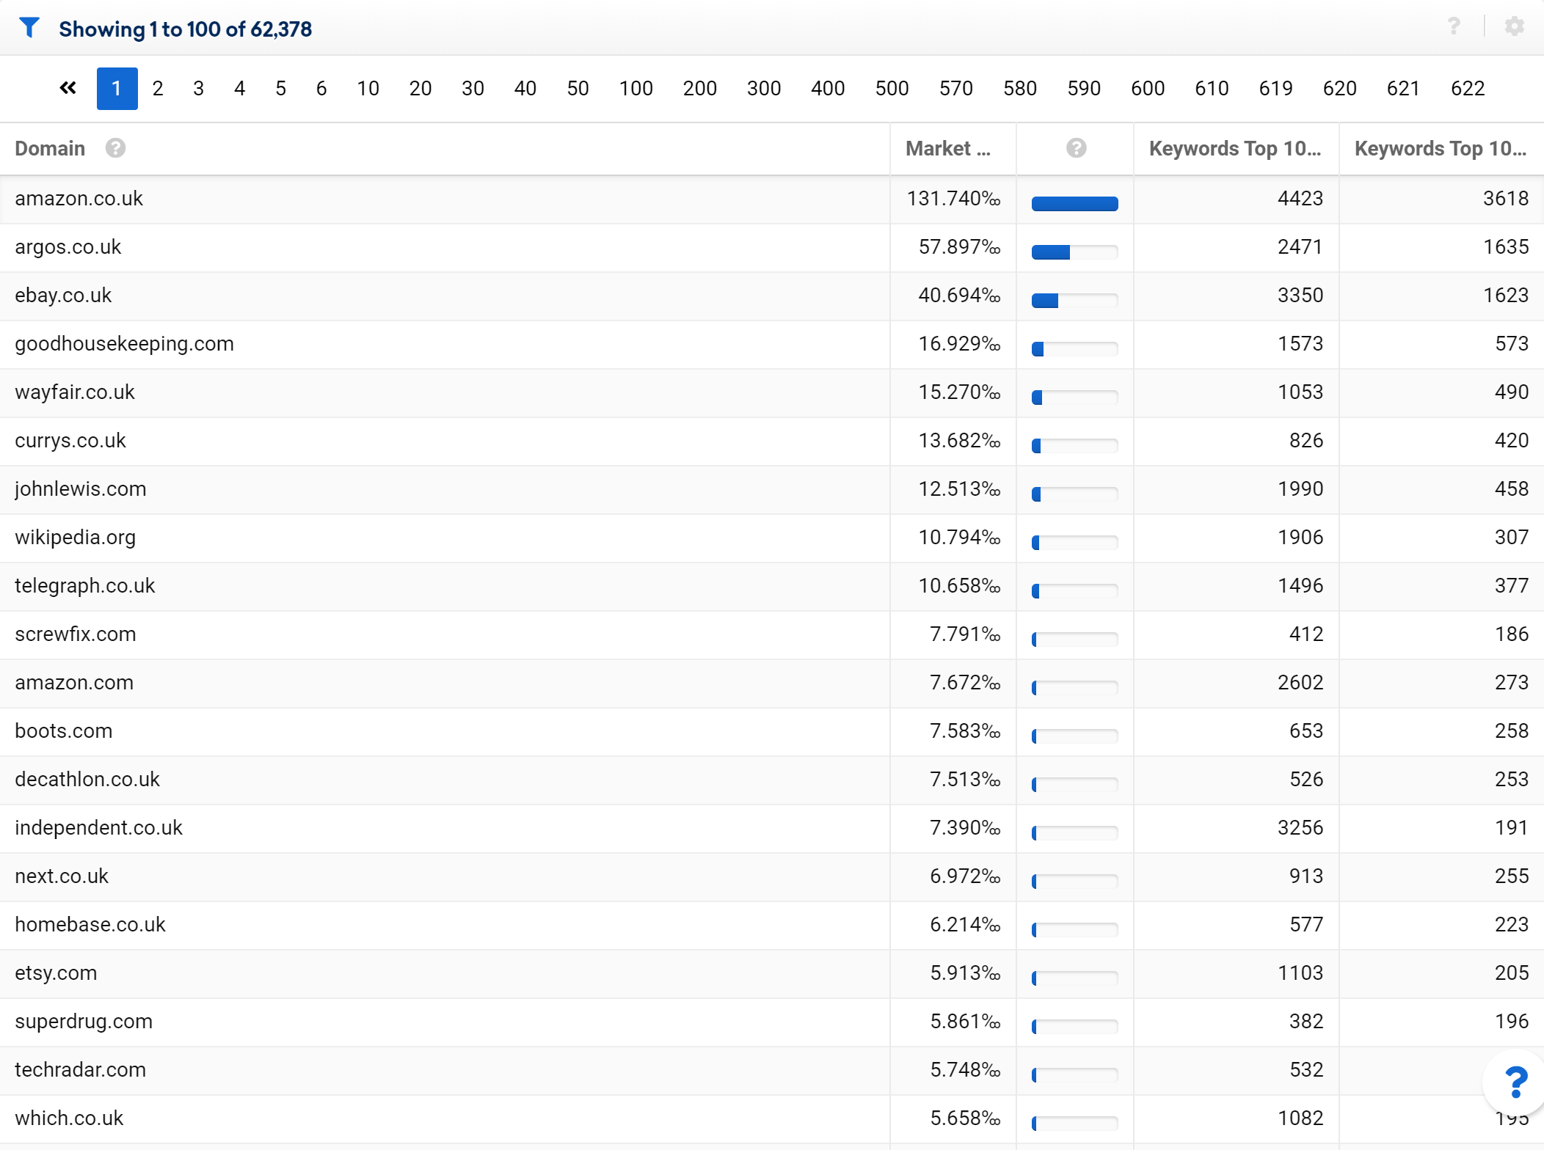This screenshot has height=1150, width=1544.
Task: Click the argos.co.uk market share bar
Action: (1075, 252)
